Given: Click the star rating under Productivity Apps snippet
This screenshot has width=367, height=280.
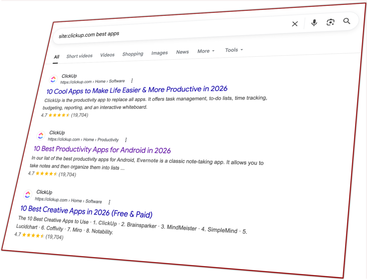Looking at the screenshot, I should point(52,174).
